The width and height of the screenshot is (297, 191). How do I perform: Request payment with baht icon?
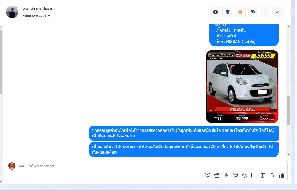click(x=272, y=175)
